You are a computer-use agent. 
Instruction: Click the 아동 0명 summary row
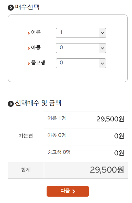coord(86,137)
